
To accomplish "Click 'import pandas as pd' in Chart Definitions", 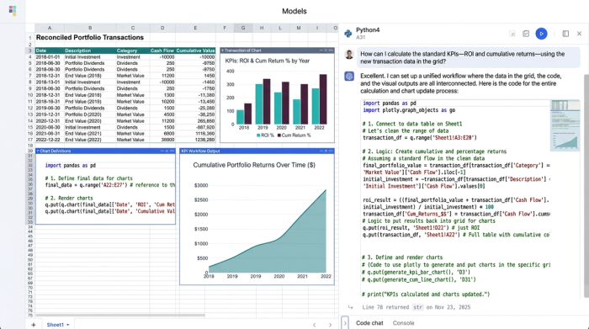I will (70, 165).
